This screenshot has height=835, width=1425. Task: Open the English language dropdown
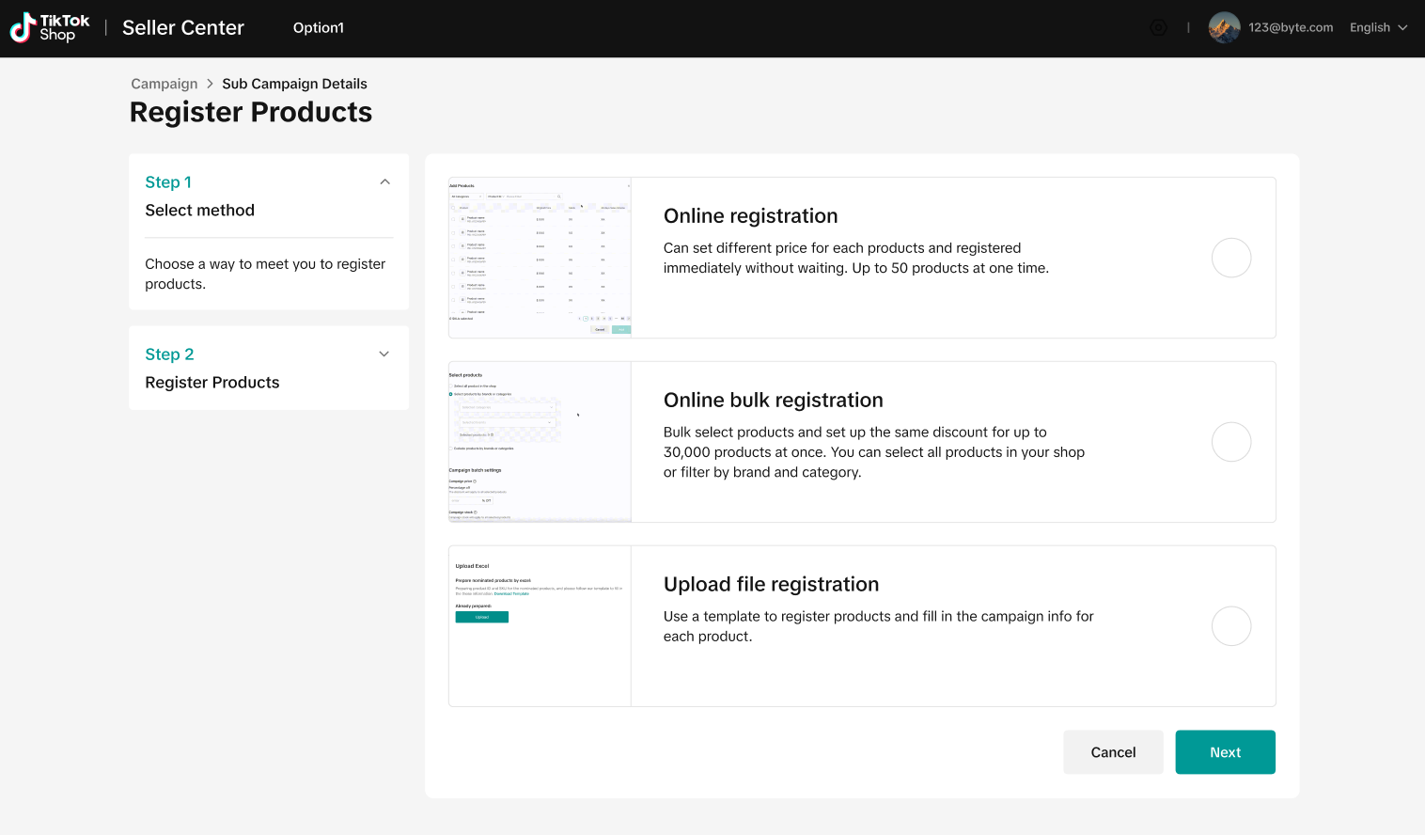1378,28
